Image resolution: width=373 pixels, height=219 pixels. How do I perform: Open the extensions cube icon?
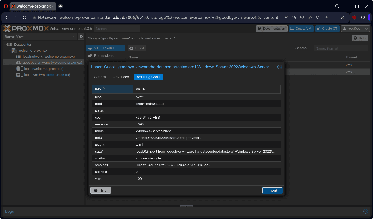(x=363, y=17)
